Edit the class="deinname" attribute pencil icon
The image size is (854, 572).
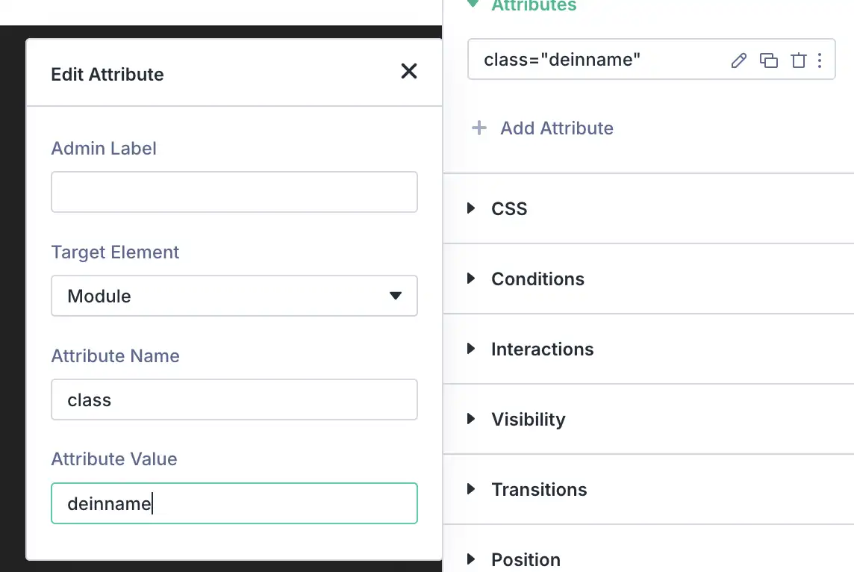click(738, 60)
